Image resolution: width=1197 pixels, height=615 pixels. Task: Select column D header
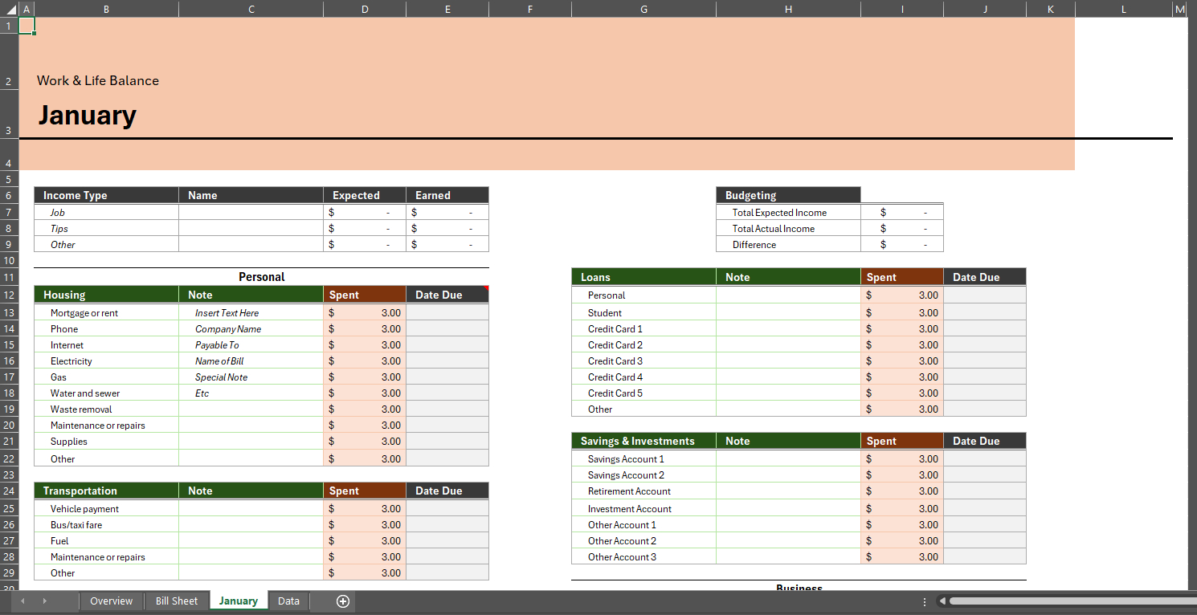point(365,9)
